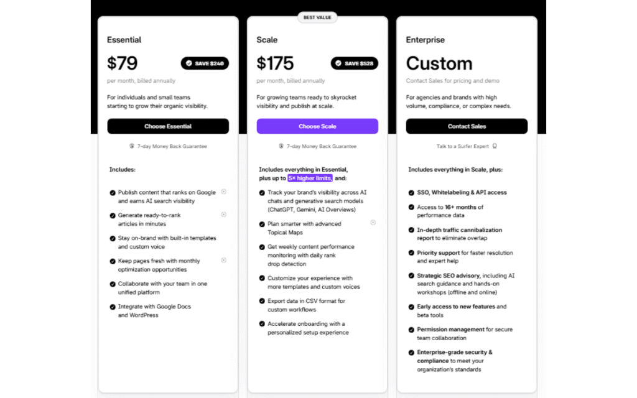Open the Talk to a Surfer Expert link
Image resolution: width=637 pixels, height=398 pixels.
click(463, 147)
